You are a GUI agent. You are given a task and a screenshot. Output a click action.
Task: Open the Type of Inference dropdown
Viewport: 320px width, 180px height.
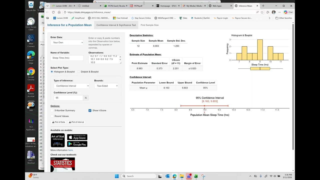(71, 86)
